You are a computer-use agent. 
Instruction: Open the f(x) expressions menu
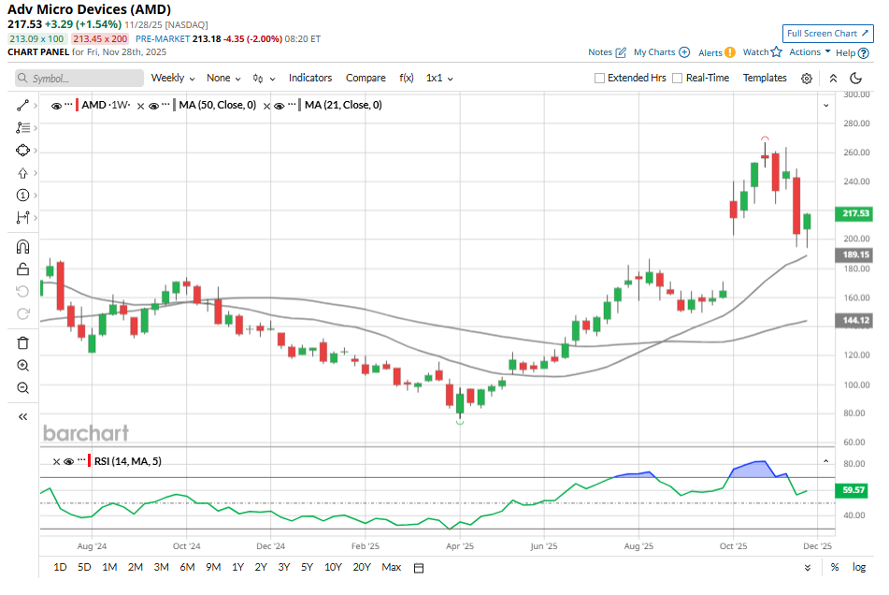(407, 78)
